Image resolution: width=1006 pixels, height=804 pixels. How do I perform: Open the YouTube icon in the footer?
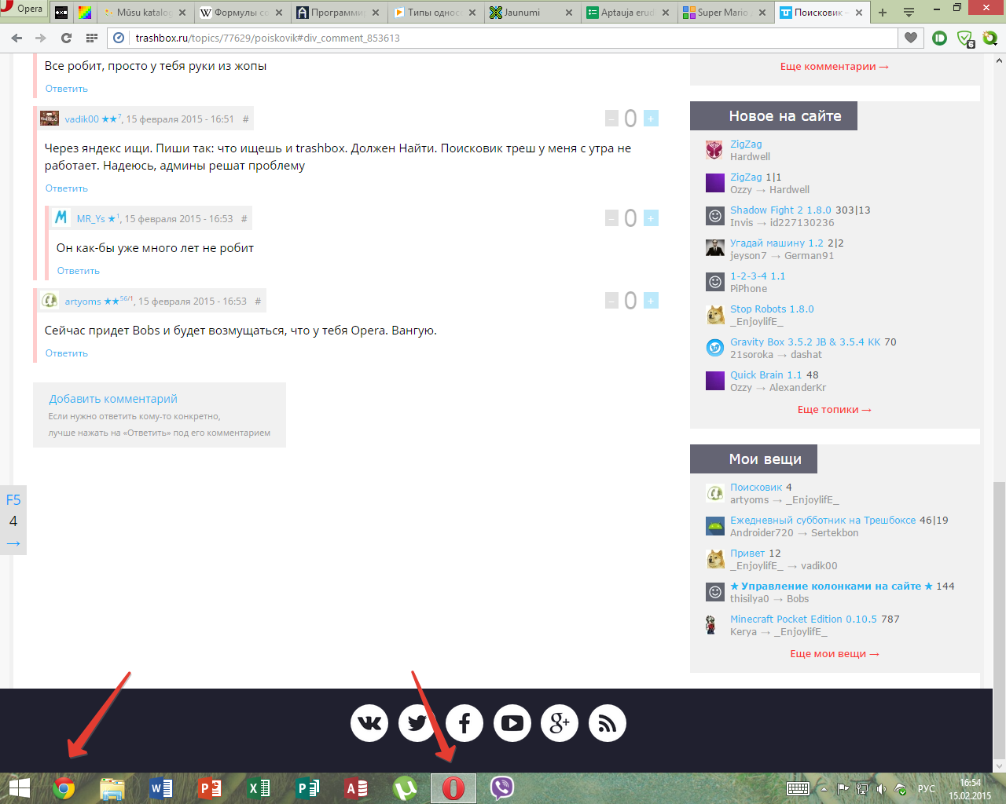(512, 723)
